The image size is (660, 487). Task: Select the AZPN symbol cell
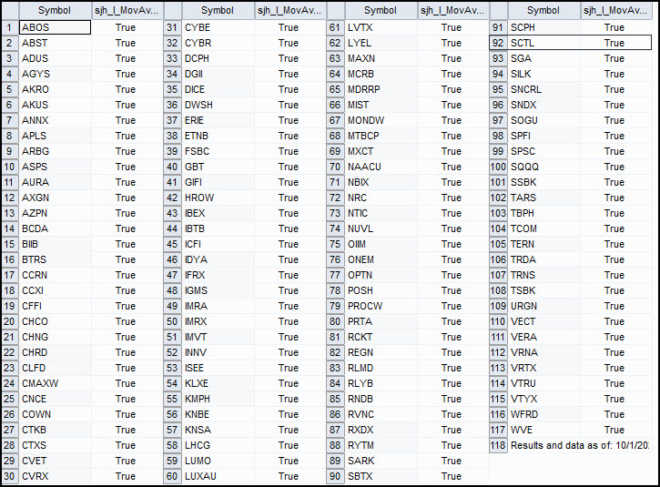(x=55, y=213)
